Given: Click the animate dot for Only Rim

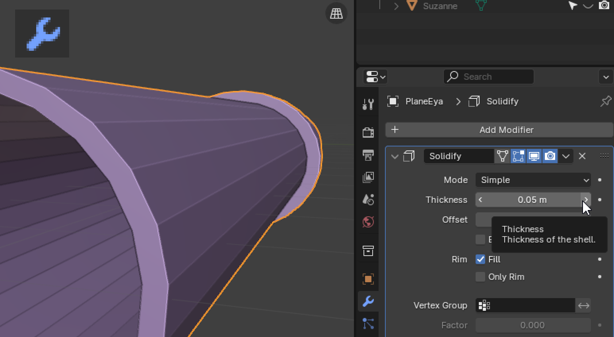Looking at the screenshot, I should pos(600,277).
